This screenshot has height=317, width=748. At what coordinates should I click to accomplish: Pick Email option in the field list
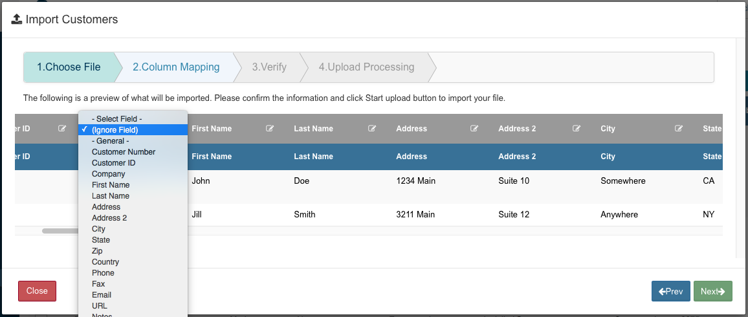coord(102,295)
